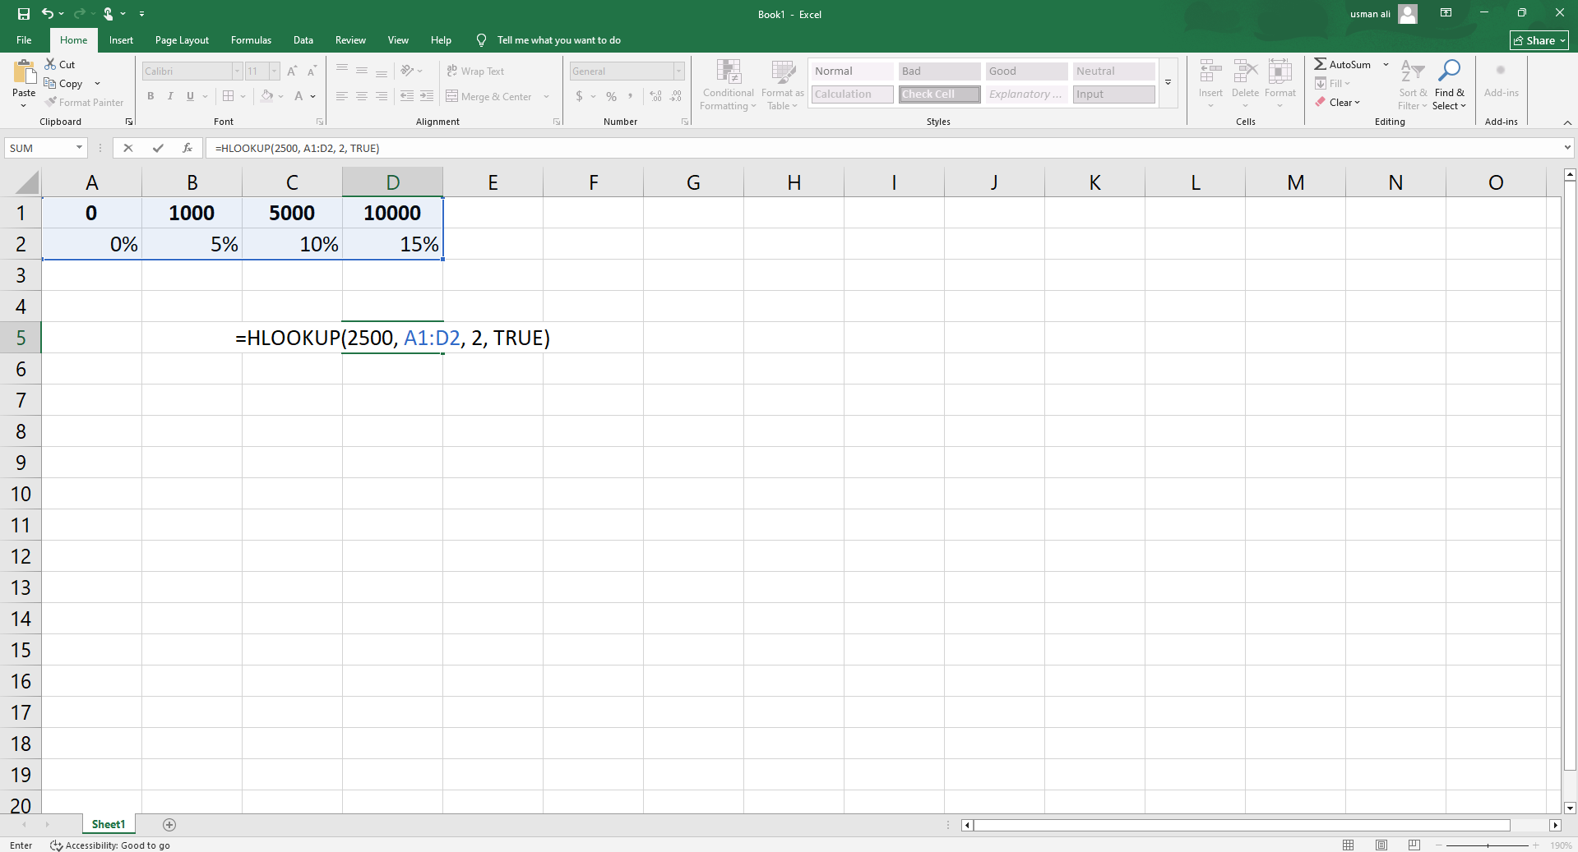Switch to the Insert tab
The width and height of the screenshot is (1578, 852).
121,40
